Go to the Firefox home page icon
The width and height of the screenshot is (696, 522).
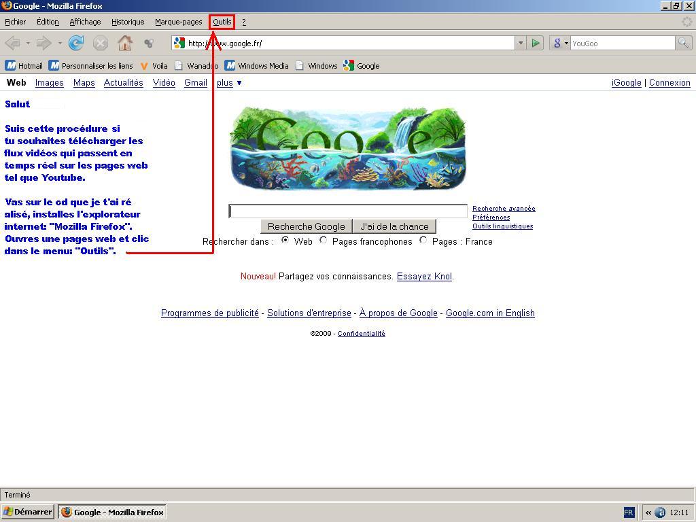coord(124,43)
